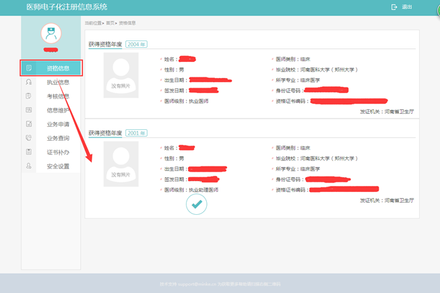Click the logout arrow icon

394,7
